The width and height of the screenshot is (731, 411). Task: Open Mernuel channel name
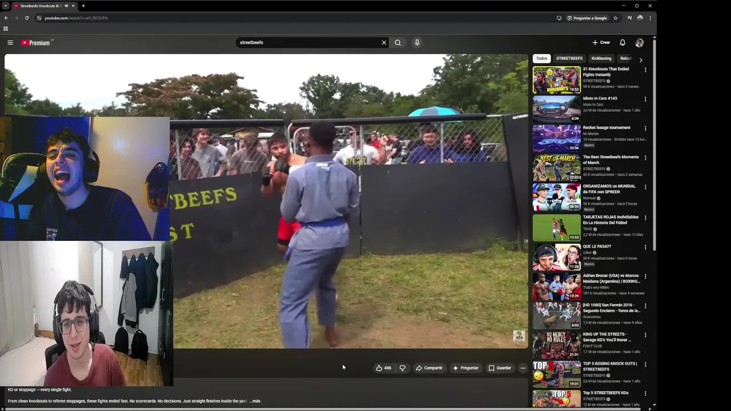(591, 198)
